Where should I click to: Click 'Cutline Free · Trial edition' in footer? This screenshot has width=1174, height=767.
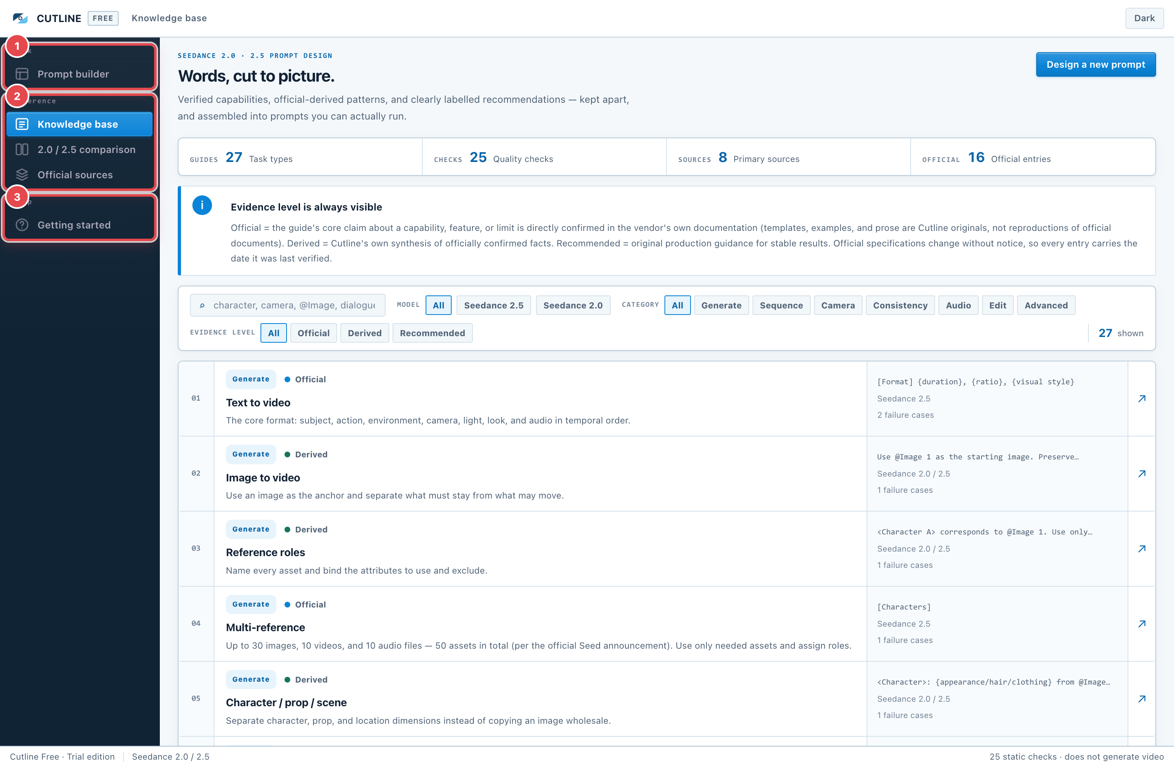coord(62,757)
